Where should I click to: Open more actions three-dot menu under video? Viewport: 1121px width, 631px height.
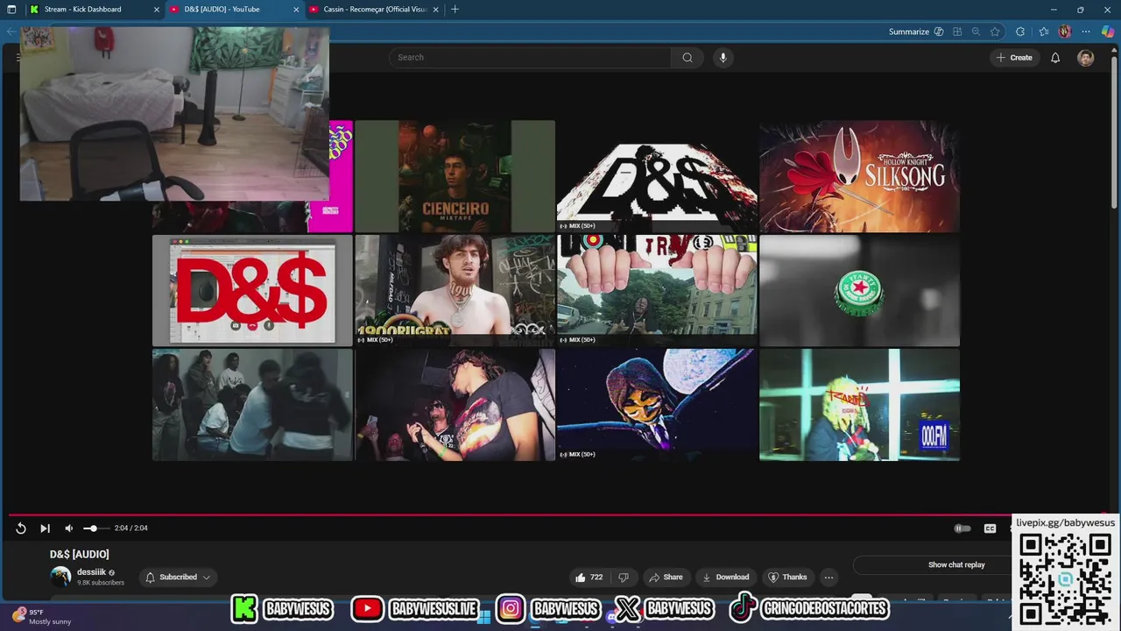828,577
